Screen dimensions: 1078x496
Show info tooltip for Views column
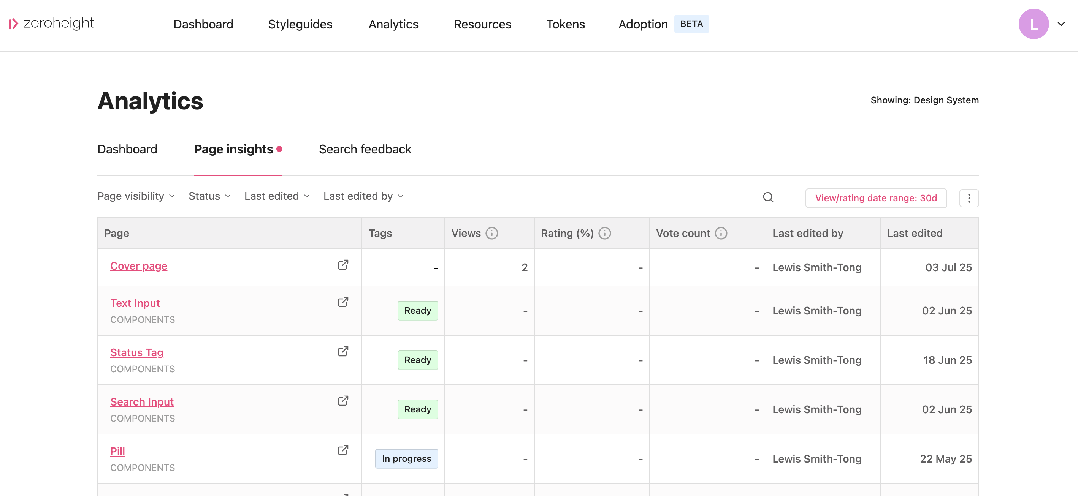point(492,233)
